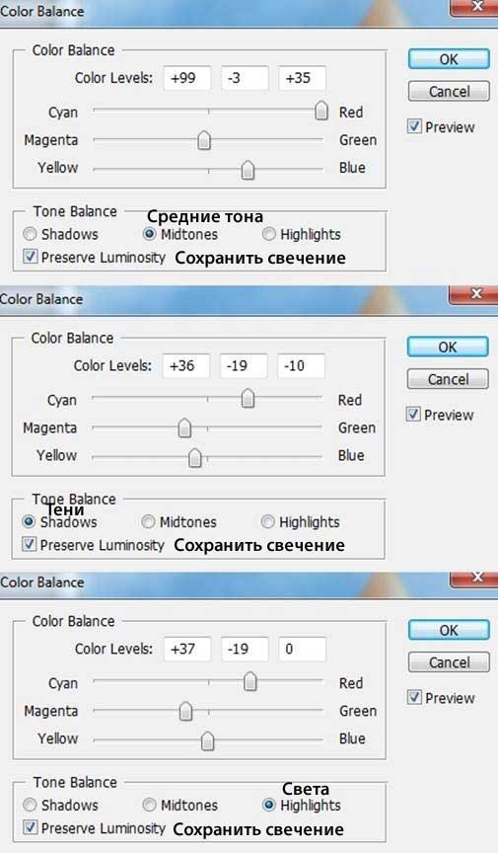Click the Magenta-Green slider handle set at -3
Image resolution: width=498 pixels, height=853 pixels.
click(x=204, y=140)
